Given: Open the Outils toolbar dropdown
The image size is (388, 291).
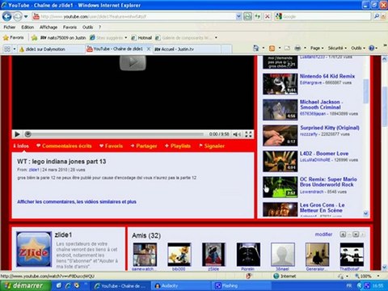Looking at the screenshot, I should (358, 48).
